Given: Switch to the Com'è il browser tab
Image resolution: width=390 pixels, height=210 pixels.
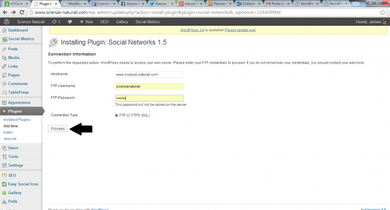Looking at the screenshot, I should click(x=104, y=4).
